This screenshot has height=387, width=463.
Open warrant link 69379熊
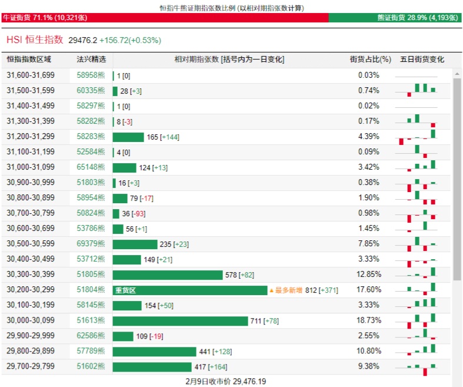coord(91,244)
